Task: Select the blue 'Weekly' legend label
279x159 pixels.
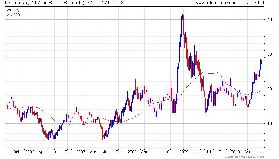Action: click(13, 10)
